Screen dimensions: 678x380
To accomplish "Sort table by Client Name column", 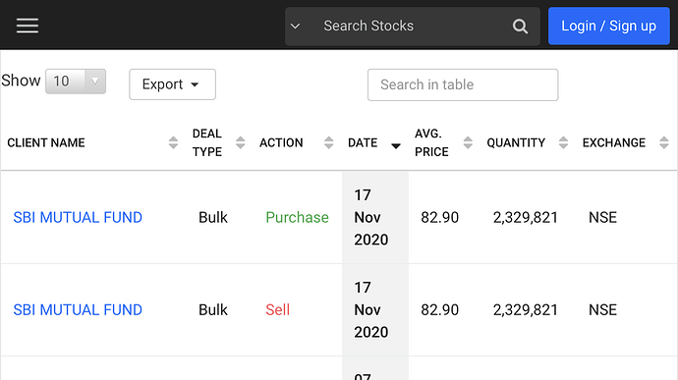I will pyautogui.click(x=173, y=142).
